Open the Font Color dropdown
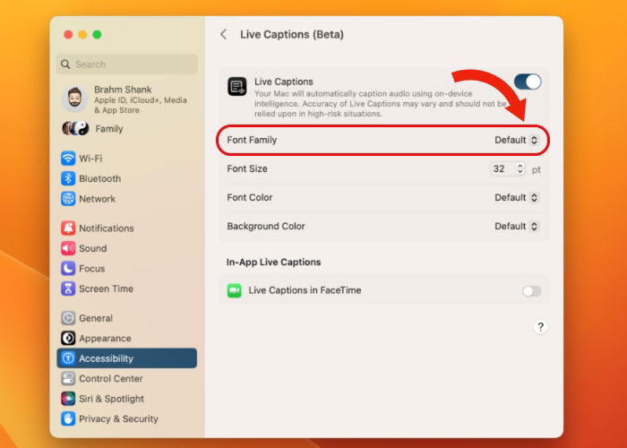Image resolution: width=627 pixels, height=448 pixels. [516, 198]
